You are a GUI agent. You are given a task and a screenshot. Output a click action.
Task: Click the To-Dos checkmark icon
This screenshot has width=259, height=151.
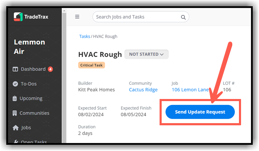(x=15, y=84)
